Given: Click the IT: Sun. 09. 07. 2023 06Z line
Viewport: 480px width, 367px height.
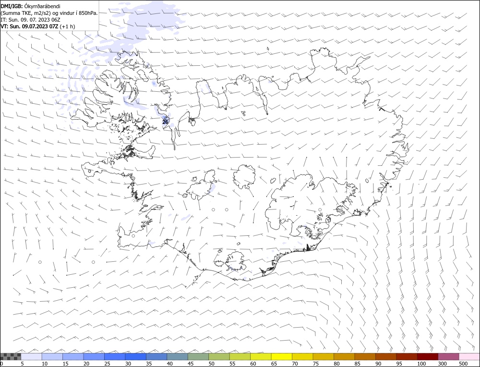Looking at the screenshot, I should (31, 20).
